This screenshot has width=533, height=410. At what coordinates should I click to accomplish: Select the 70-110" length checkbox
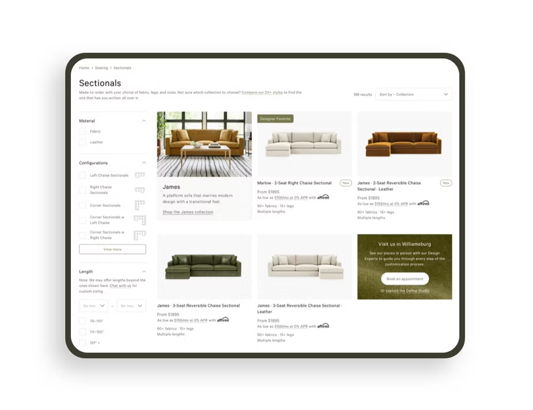[x=82, y=321]
